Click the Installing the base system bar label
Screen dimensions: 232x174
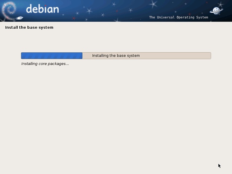[116, 56]
